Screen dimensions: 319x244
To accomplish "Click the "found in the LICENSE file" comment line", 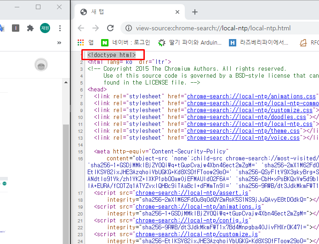I will tap(152, 83).
